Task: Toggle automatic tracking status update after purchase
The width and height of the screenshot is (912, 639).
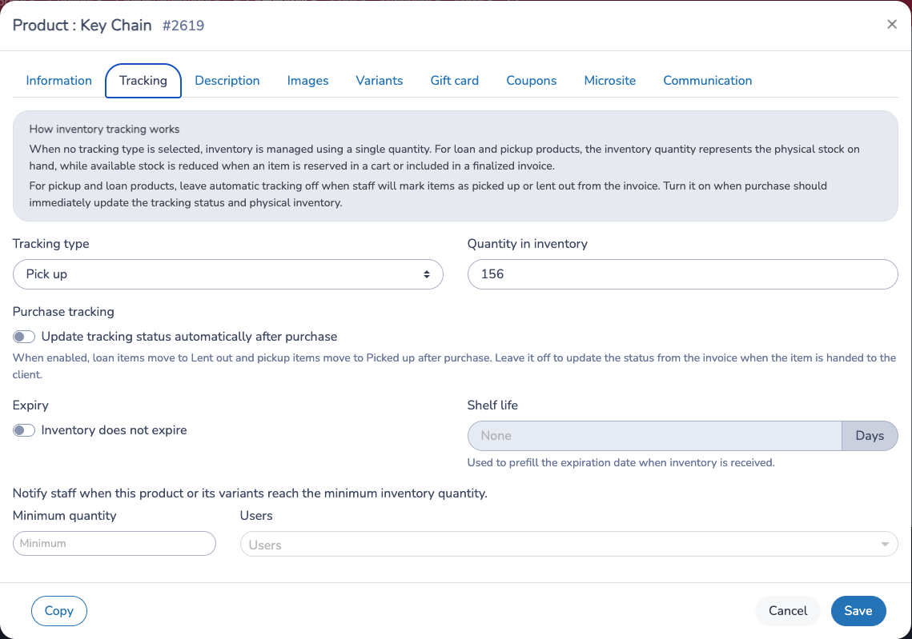Action: pos(24,337)
